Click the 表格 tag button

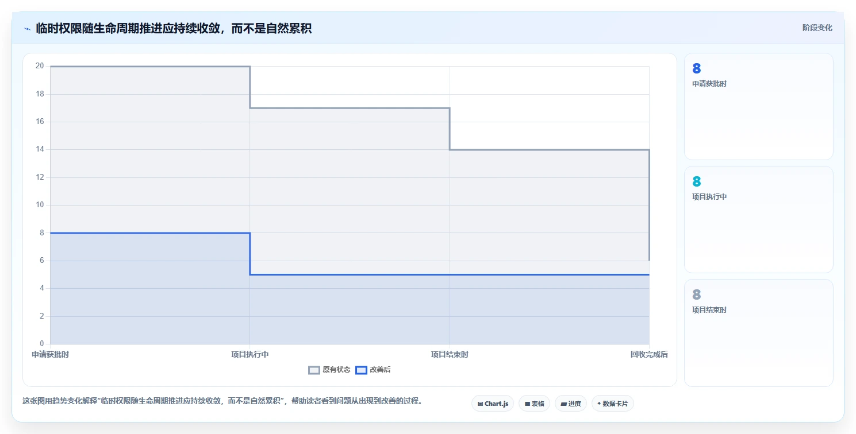(x=534, y=404)
